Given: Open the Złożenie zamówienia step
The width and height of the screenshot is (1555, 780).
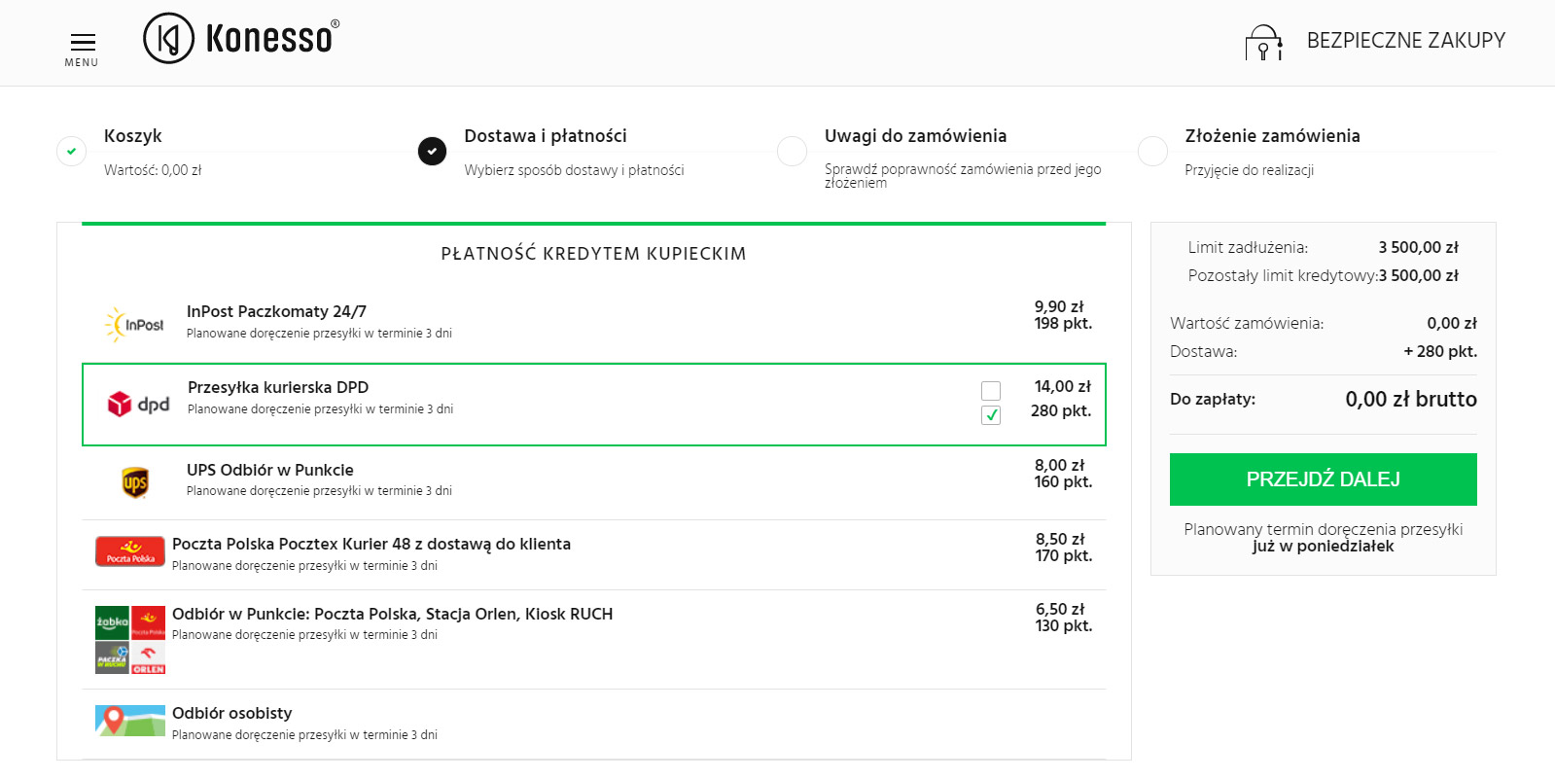Looking at the screenshot, I should tap(1271, 136).
